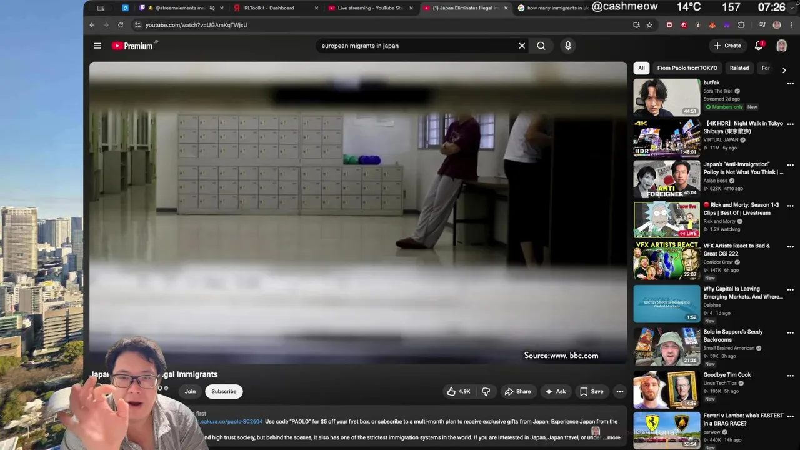Open the browser extensions puzzle icon
This screenshot has height=450, width=800.
click(741, 25)
